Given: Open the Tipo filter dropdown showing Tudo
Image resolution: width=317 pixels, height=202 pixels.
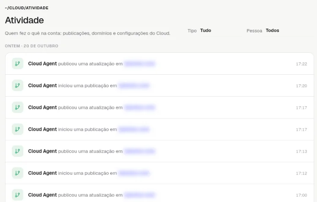Looking at the screenshot, I should point(220,30).
